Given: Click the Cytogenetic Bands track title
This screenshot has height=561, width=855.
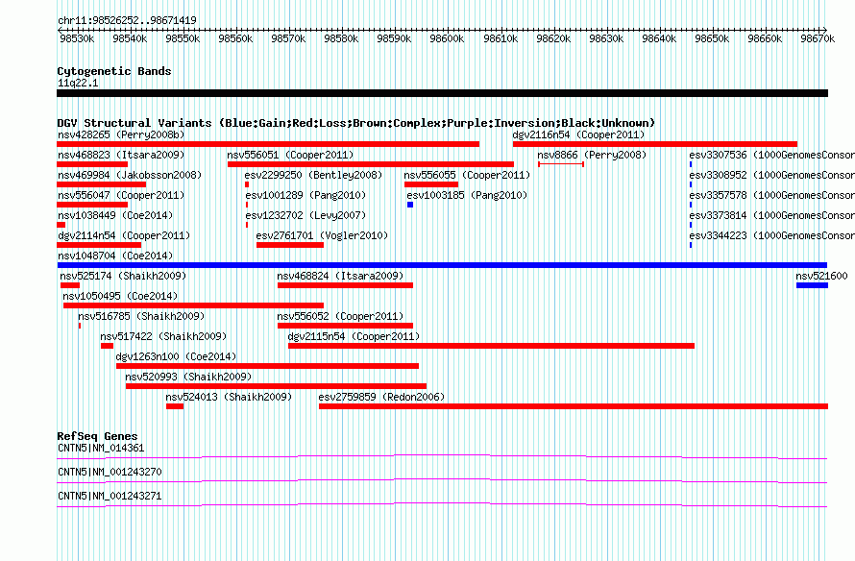Looking at the screenshot, I should [x=114, y=71].
